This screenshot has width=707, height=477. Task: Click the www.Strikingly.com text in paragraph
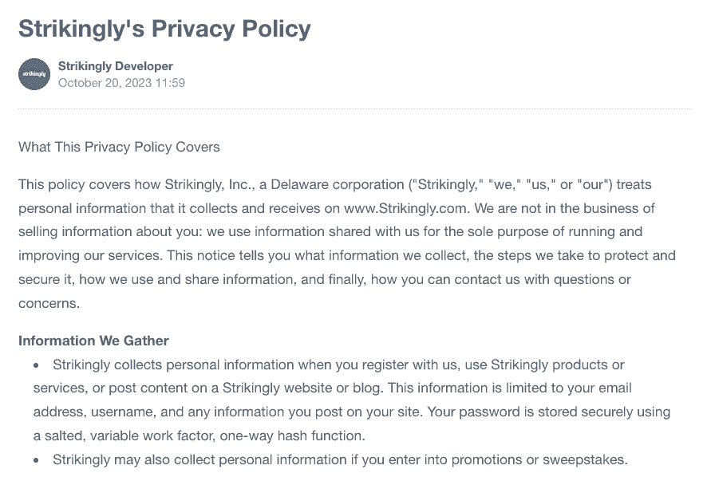pyautogui.click(x=405, y=208)
